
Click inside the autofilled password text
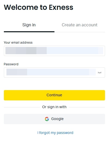pyautogui.click(x=17, y=72)
